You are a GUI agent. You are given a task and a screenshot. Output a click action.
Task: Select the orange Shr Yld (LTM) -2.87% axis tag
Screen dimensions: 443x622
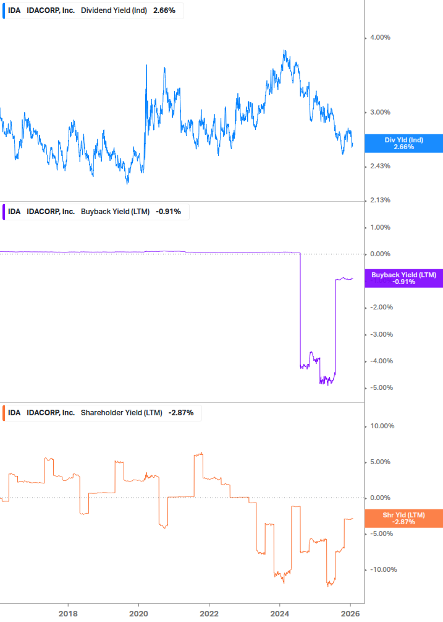coord(404,519)
